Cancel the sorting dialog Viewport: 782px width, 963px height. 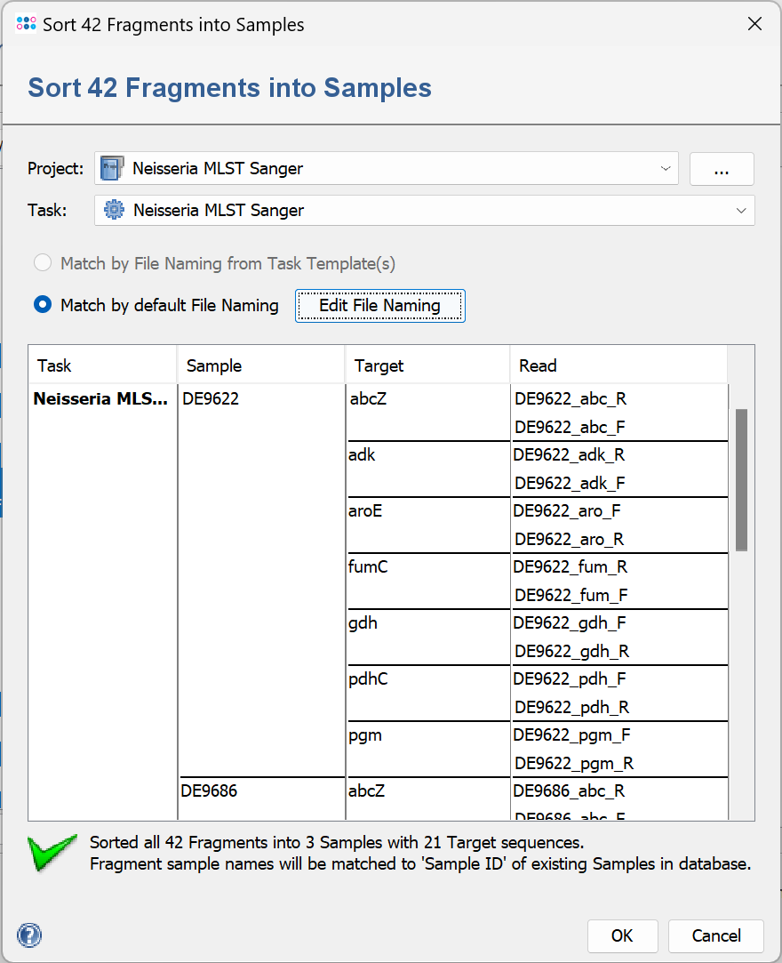[x=715, y=935]
